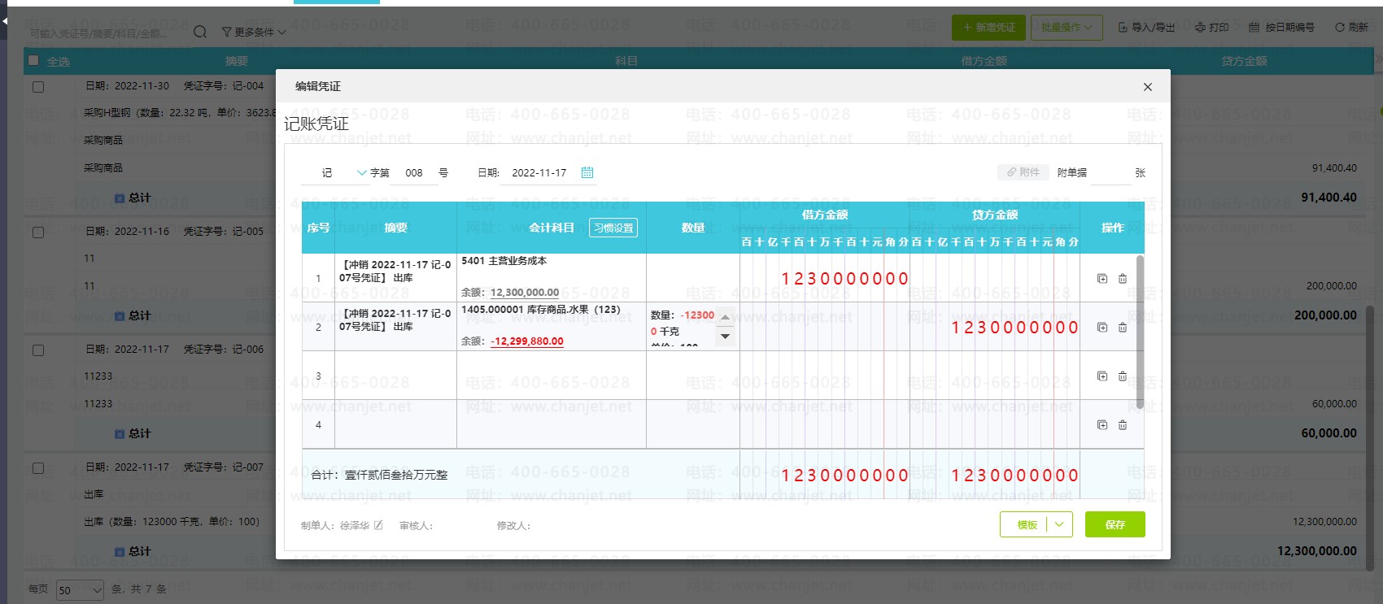Save the voucher with 保存 button
This screenshot has height=604, width=1383.
coord(1115,524)
